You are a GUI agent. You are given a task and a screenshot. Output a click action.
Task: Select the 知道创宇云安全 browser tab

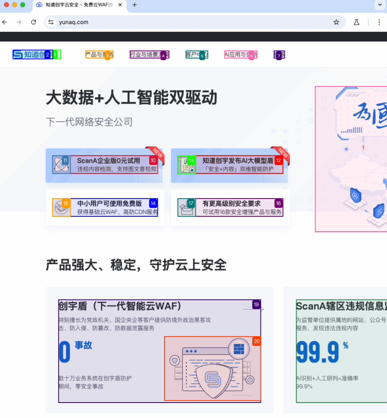click(79, 5)
